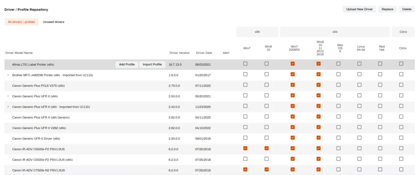This screenshot has height=175, width=419.
Task: Uncheck Win7 x86 for Canon iR-ADV C5500s-P2 PSV1.0US
Action: pyautogui.click(x=245, y=148)
